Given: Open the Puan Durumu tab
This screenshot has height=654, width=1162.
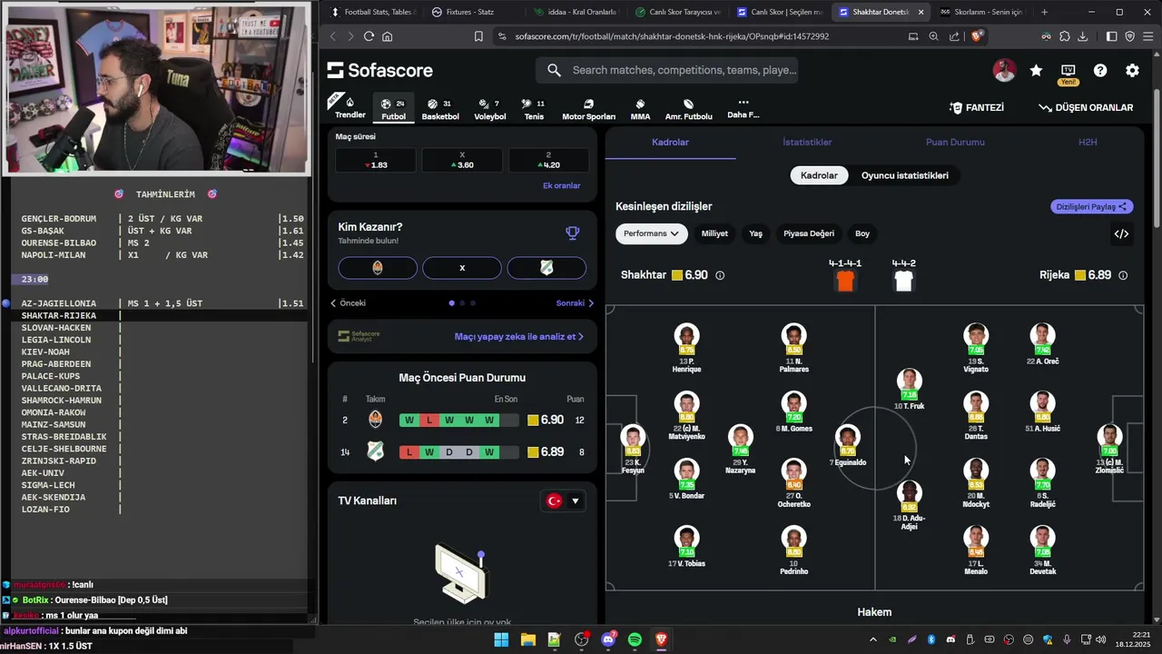Looking at the screenshot, I should (x=955, y=143).
